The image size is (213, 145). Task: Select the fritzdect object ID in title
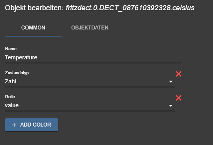[130, 8]
